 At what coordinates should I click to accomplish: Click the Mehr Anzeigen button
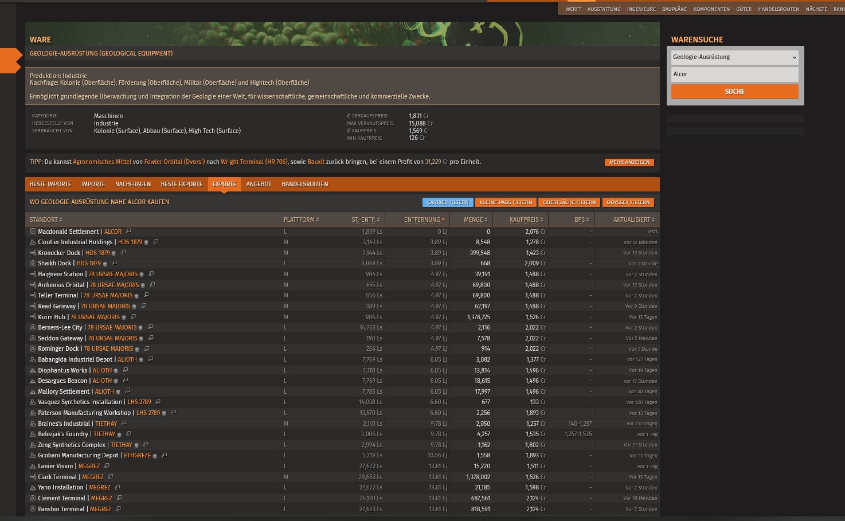click(629, 162)
